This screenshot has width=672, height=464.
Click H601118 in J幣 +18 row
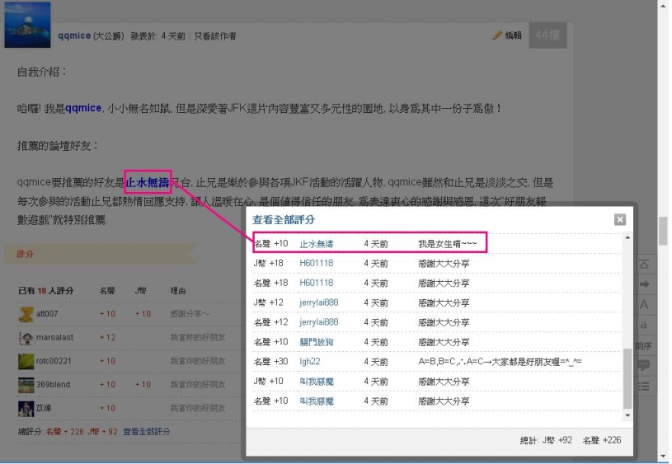(x=317, y=263)
